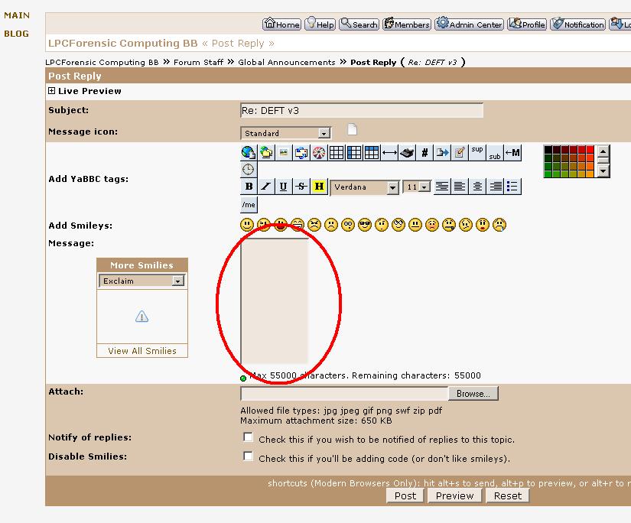The image size is (631, 523).
Task: Open the Verdana font dropdown
Action: click(392, 187)
